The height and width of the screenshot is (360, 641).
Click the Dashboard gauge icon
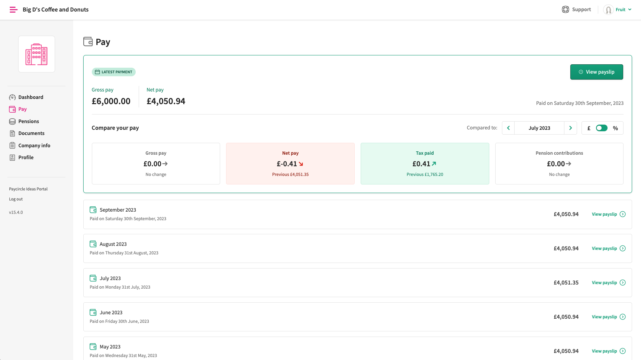12,97
